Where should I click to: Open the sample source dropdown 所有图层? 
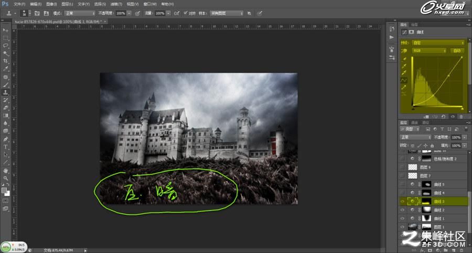(227, 13)
